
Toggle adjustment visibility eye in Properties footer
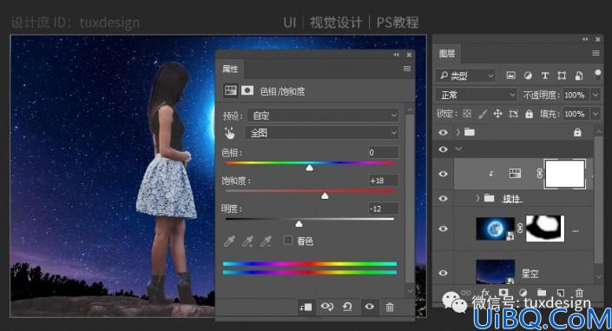(x=369, y=308)
